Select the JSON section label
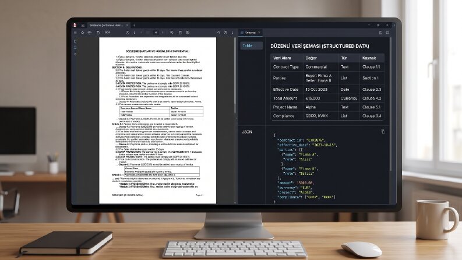The height and width of the screenshot is (260, 462). pyautogui.click(x=247, y=132)
